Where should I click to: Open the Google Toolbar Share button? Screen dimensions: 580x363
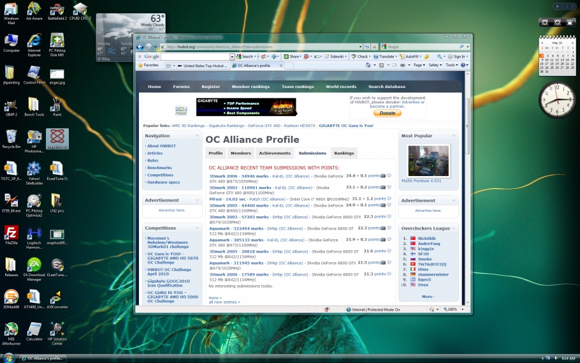point(292,56)
